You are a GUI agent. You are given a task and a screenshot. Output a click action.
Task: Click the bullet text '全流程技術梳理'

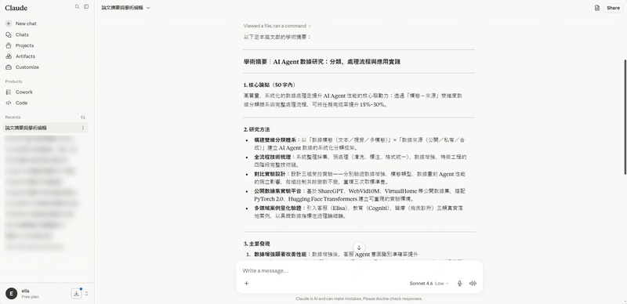tap(272, 157)
